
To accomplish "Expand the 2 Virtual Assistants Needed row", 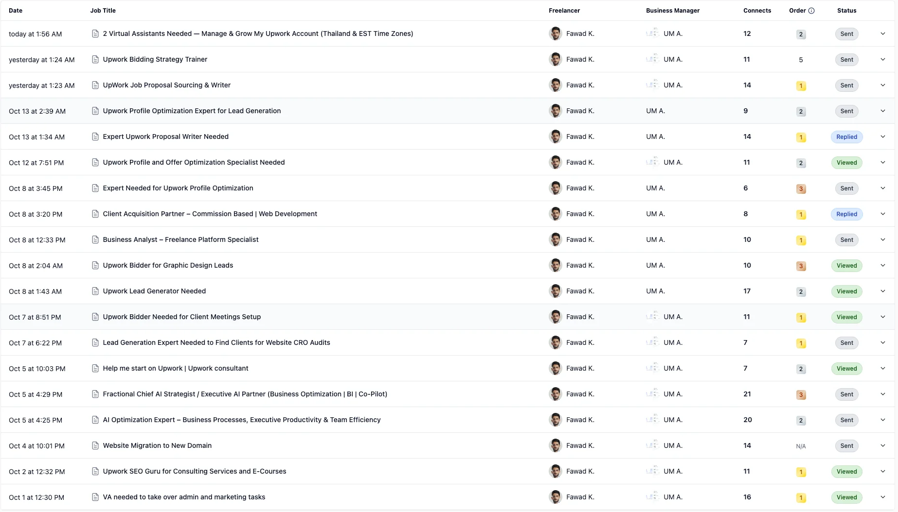I will pos(882,34).
